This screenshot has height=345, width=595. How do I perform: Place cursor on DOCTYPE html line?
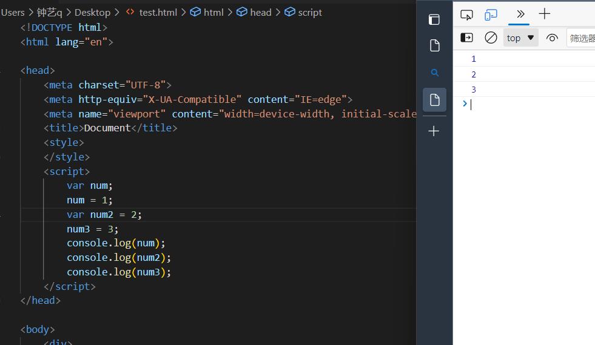click(64, 28)
